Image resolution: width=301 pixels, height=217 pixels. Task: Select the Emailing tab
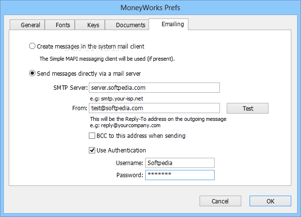coord(168,24)
